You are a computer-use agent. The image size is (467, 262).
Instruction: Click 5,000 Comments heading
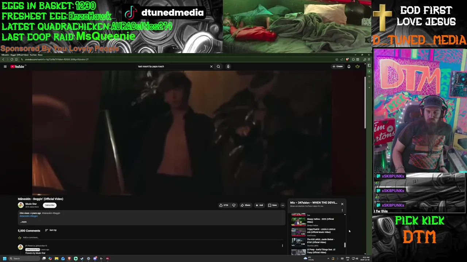pos(29,231)
